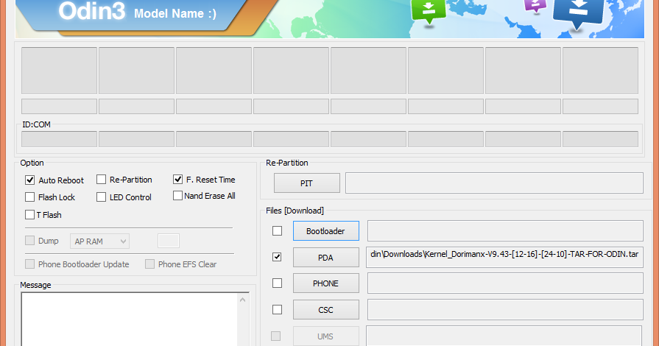
Task: Click the CSC file button
Action: pos(325,310)
